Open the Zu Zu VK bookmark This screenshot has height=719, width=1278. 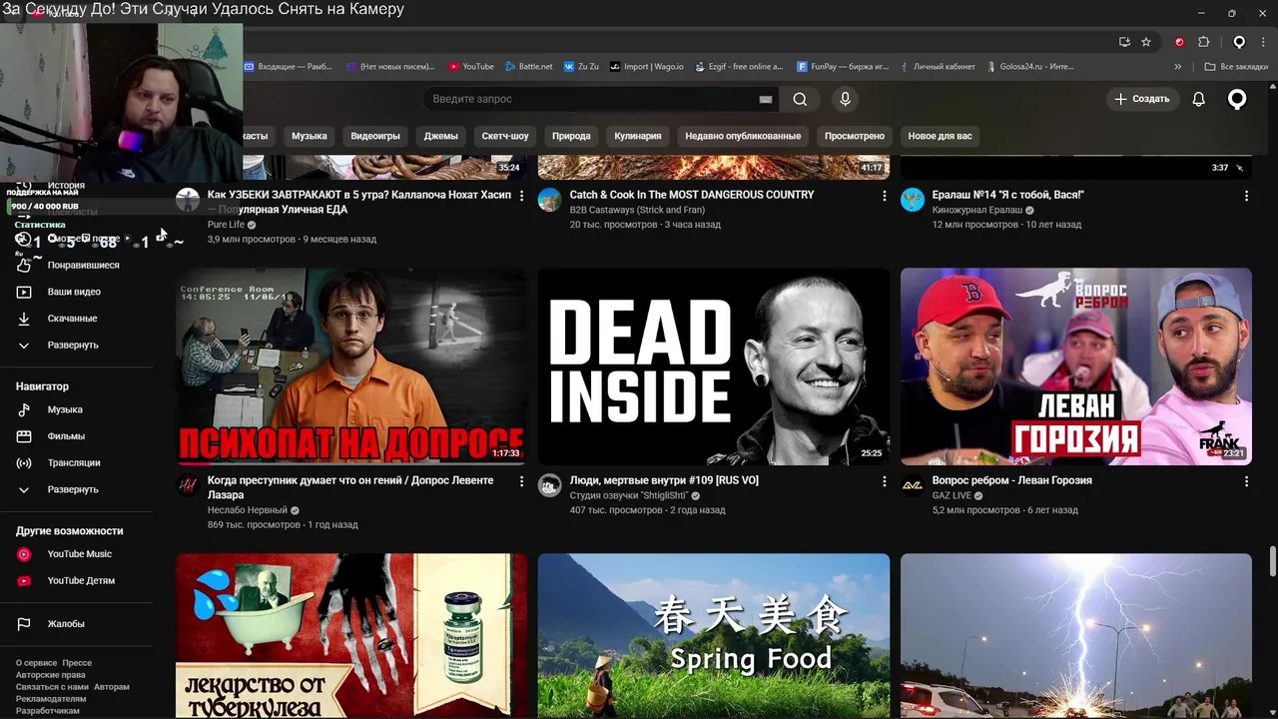coord(581,67)
